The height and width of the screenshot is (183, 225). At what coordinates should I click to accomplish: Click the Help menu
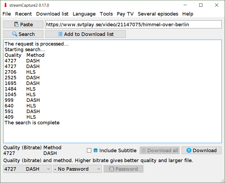[x=188, y=14]
